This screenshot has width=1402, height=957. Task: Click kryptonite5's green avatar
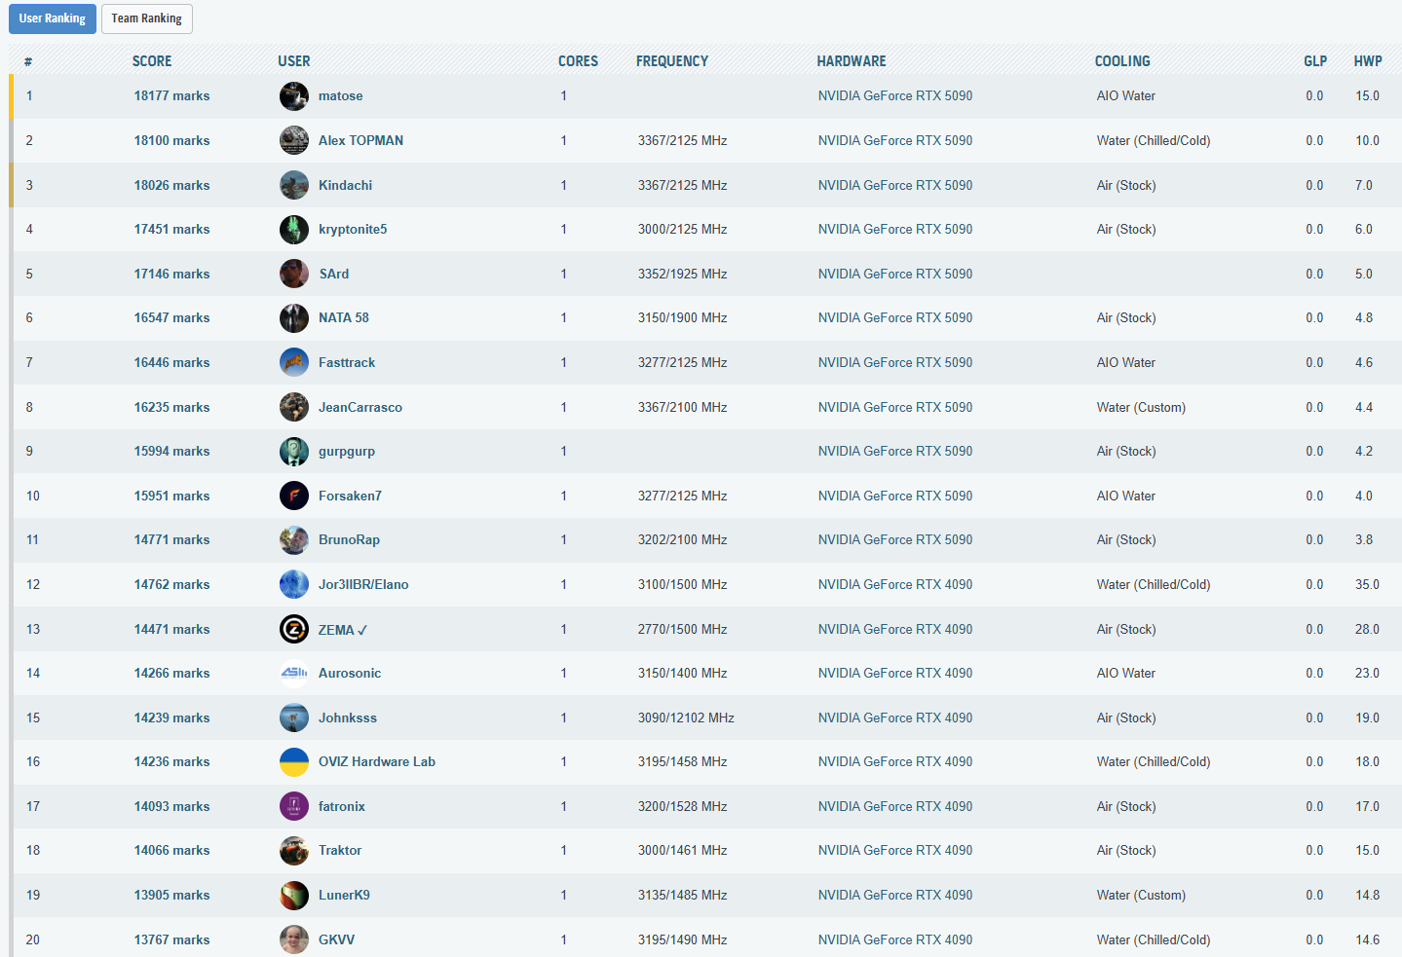click(293, 230)
